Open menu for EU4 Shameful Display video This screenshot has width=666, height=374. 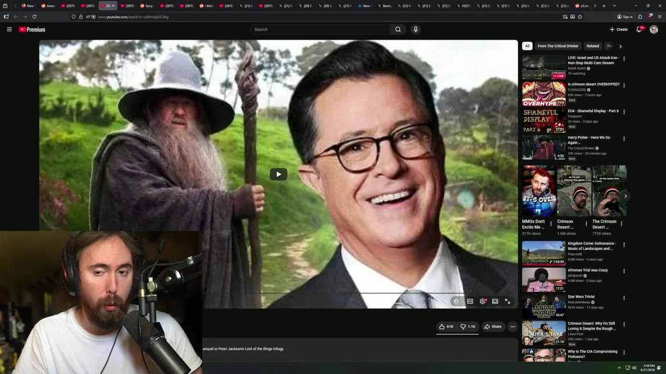(x=624, y=112)
